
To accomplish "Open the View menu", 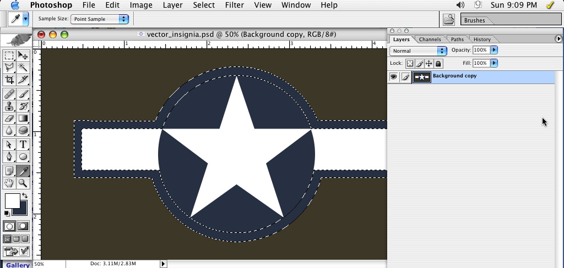I will click(x=263, y=5).
